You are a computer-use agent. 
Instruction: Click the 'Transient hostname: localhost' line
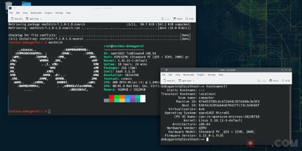[188, 94]
